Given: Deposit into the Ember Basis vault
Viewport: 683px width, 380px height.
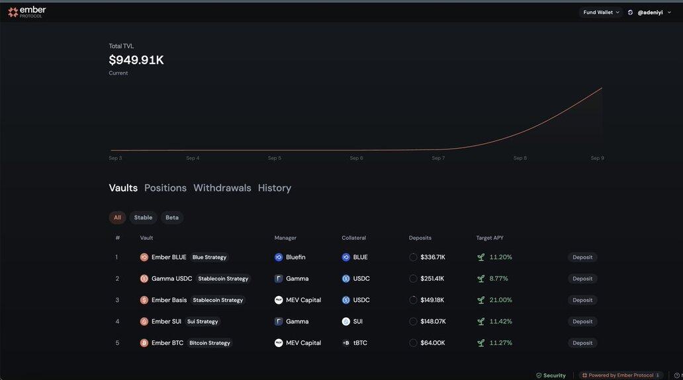Looking at the screenshot, I should (x=582, y=300).
